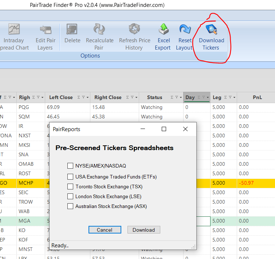This screenshot has width=275, height=259.
Task: Minimize the PairReports dialog
Action: pos(143,129)
